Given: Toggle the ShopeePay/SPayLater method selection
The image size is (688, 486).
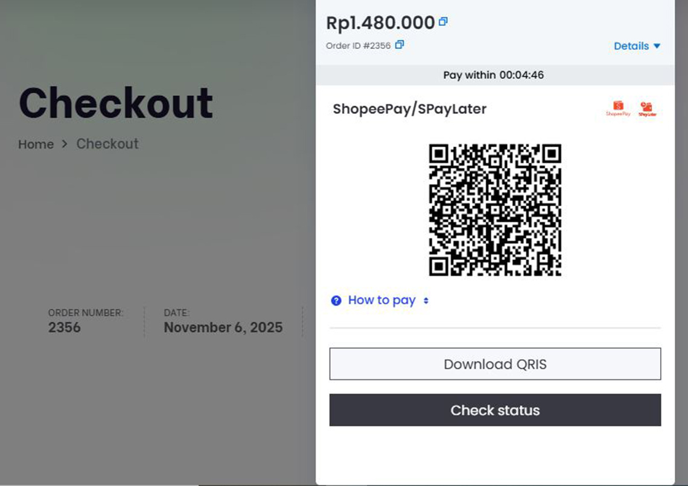Looking at the screenshot, I should (x=410, y=109).
